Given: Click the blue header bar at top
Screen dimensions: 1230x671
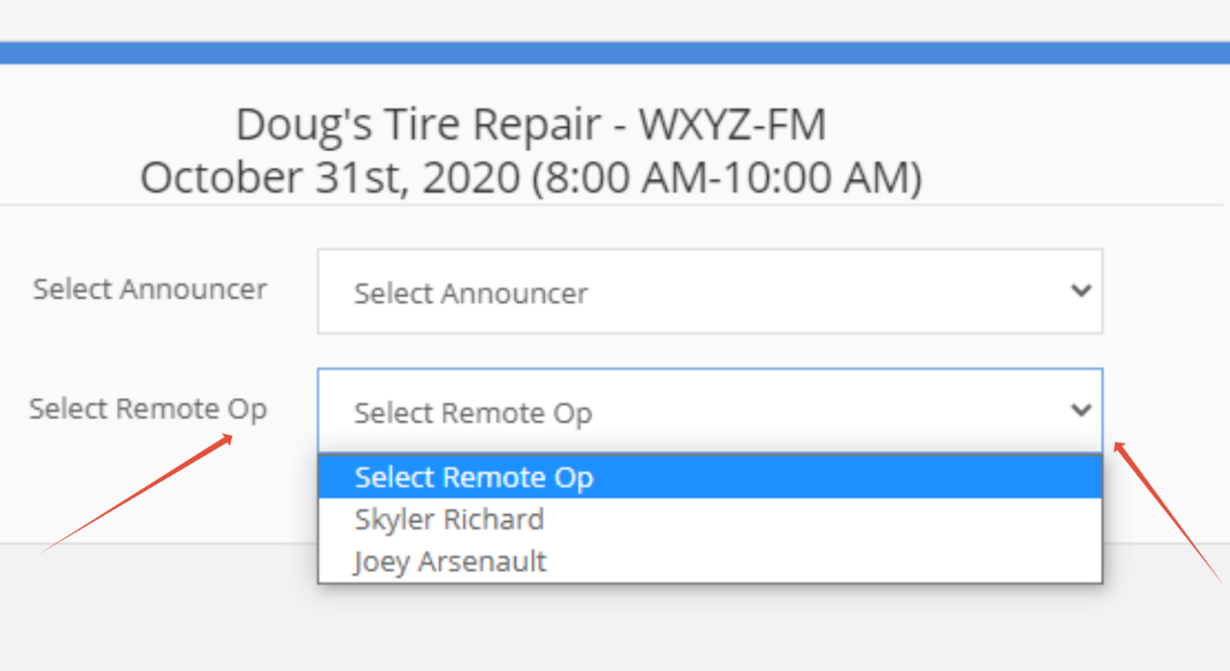Looking at the screenshot, I should point(615,52).
